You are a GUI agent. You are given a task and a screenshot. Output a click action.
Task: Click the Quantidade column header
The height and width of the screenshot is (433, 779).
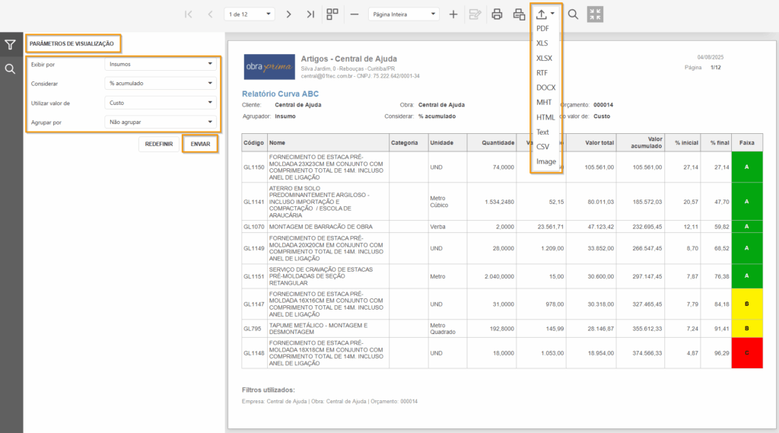[x=492, y=142]
